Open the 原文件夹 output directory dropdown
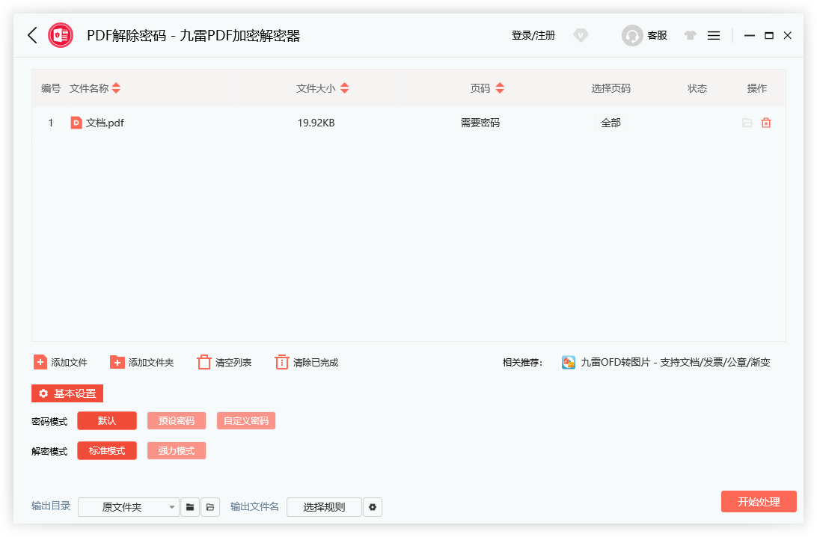817x537 pixels. pos(128,507)
